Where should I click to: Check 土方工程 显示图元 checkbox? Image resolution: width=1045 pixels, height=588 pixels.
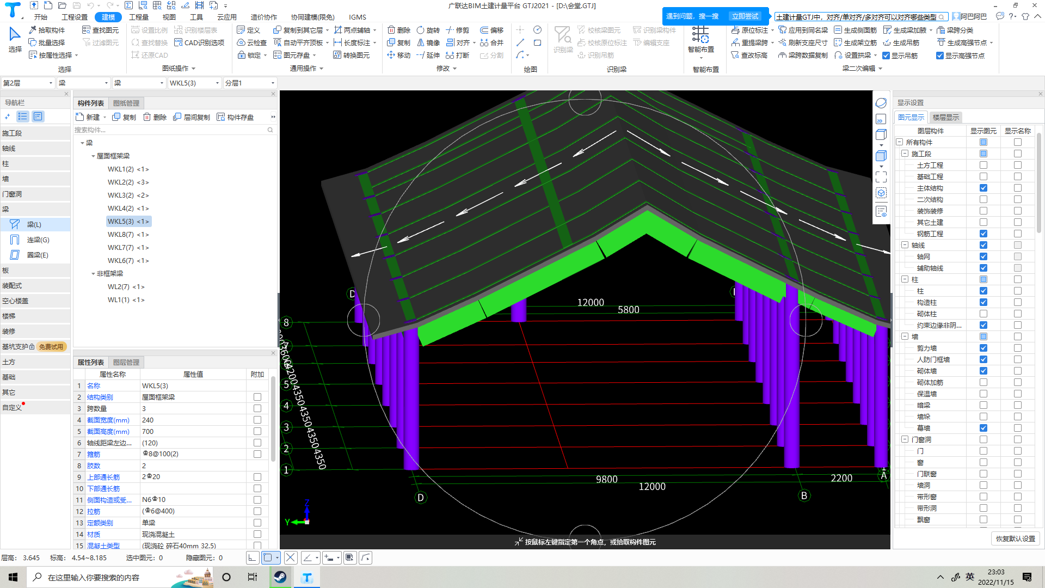click(x=983, y=165)
